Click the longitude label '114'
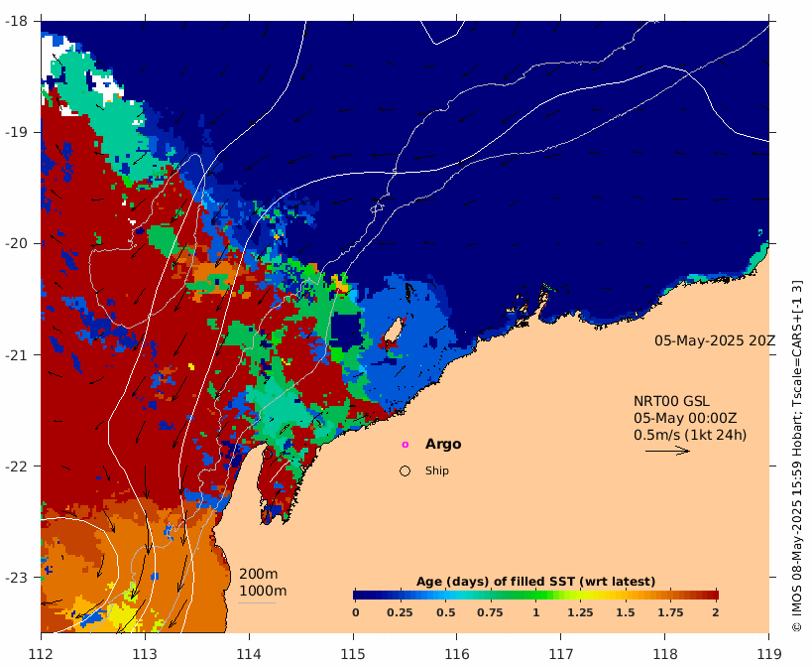The width and height of the screenshot is (812, 667). [x=249, y=654]
